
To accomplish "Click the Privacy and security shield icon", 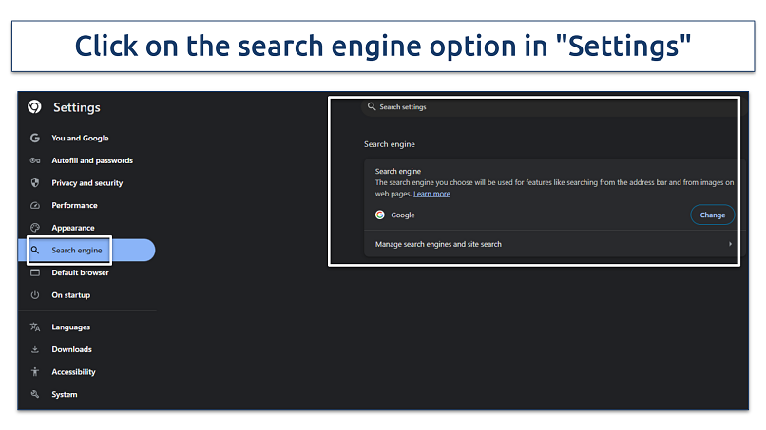I will [35, 183].
